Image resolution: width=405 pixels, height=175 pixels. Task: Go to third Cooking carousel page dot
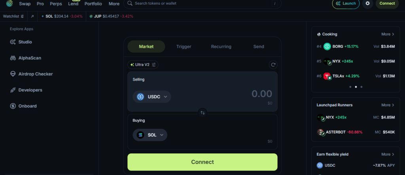[x=361, y=87]
